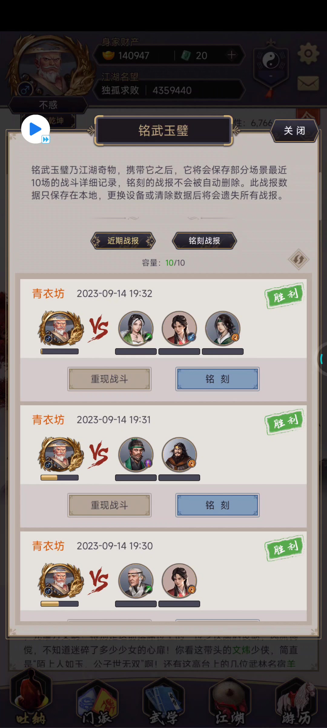Click 铭刻 for the 19:31 battle

(217, 505)
